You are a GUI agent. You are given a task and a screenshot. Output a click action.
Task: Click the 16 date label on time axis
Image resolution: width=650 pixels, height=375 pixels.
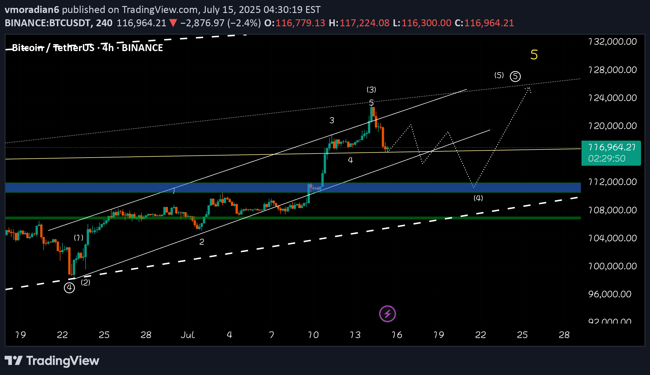coord(397,335)
